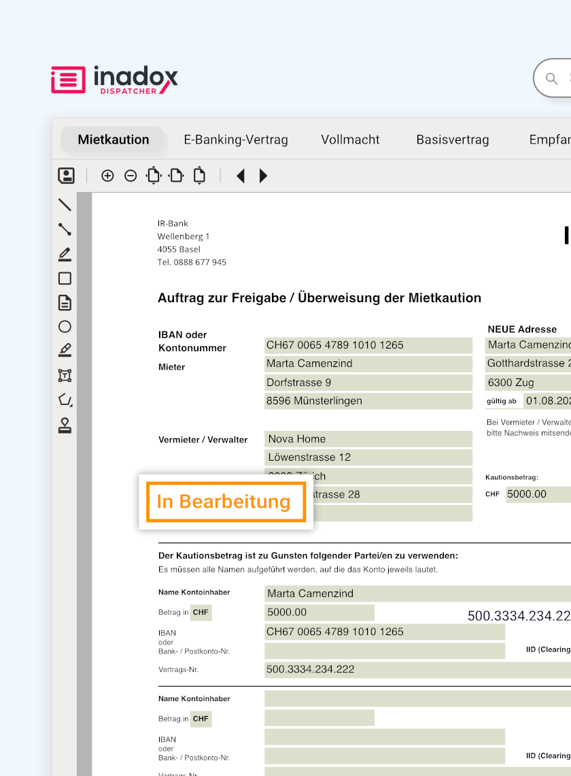Select the pen underline tool
This screenshot has height=776, width=571.
click(65, 254)
